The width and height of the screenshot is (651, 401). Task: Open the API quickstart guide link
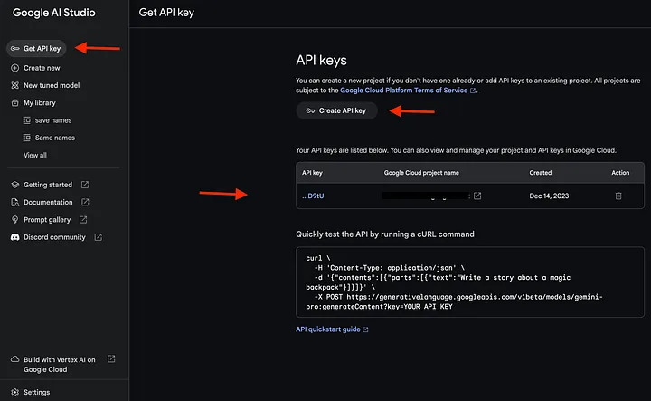(331, 329)
